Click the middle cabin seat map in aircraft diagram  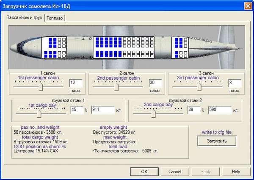point(124,47)
